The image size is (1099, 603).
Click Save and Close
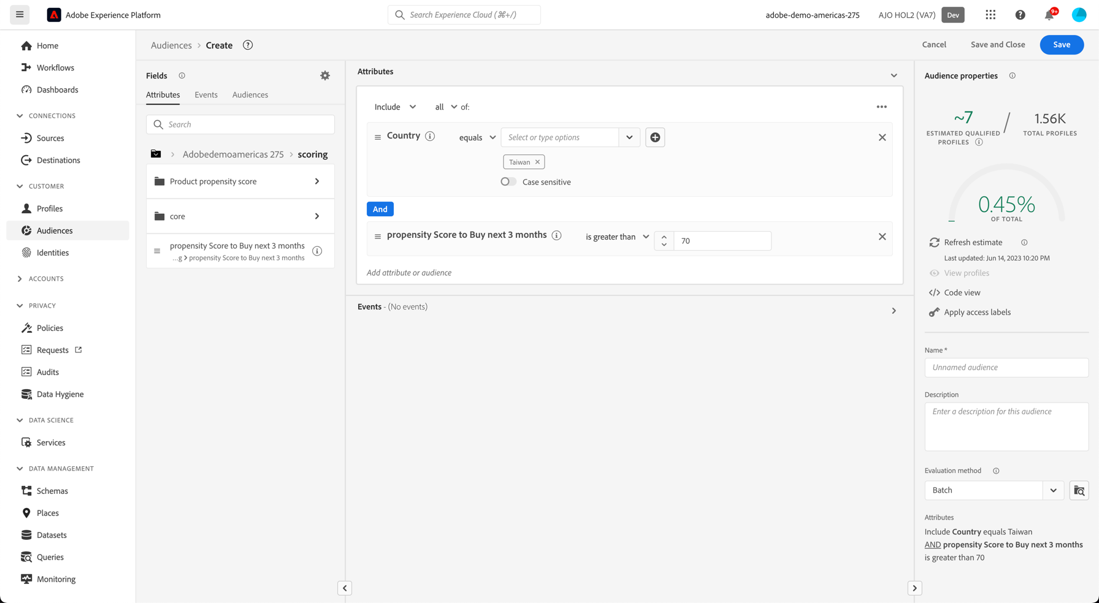[x=998, y=45]
